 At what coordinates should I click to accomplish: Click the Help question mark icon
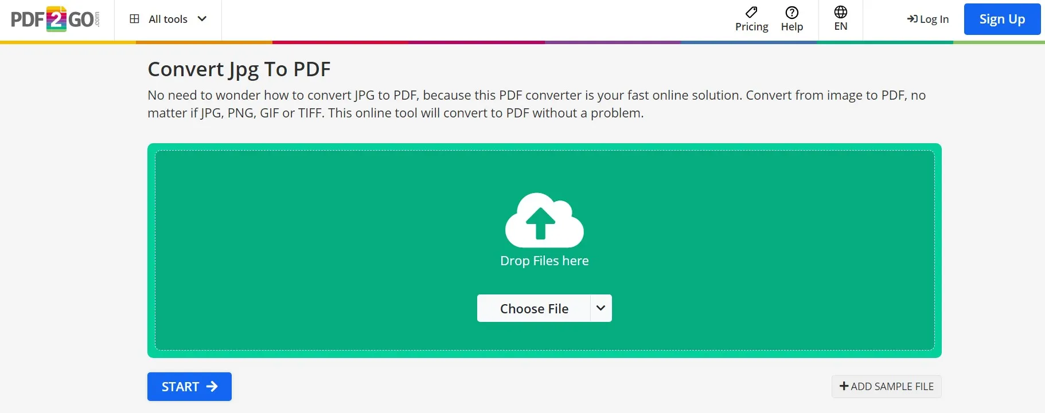point(791,12)
